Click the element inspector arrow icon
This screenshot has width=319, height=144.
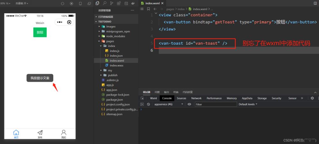click(x=142, y=98)
